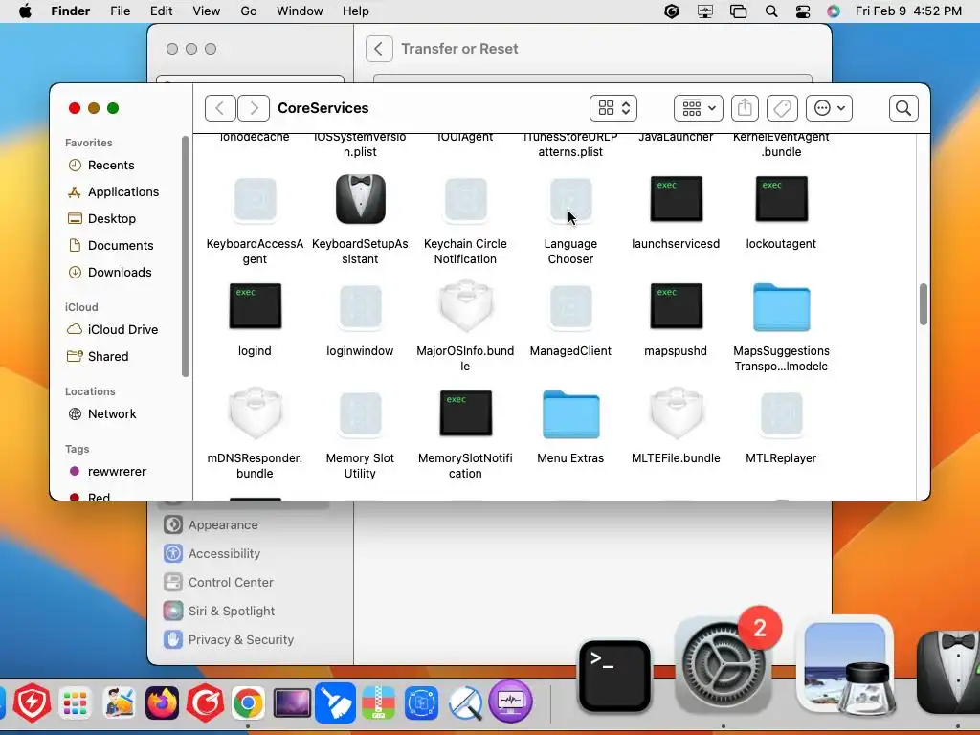The width and height of the screenshot is (980, 735).
Task: Open the KeyboardSetupAssistant tuxedo icon
Action: coord(360,199)
